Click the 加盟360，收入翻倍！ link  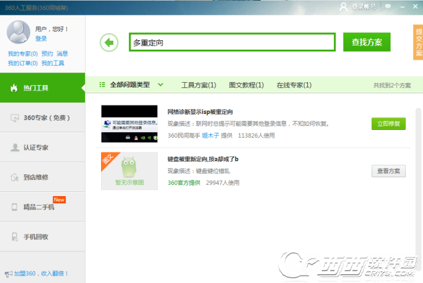pyautogui.click(x=41, y=274)
